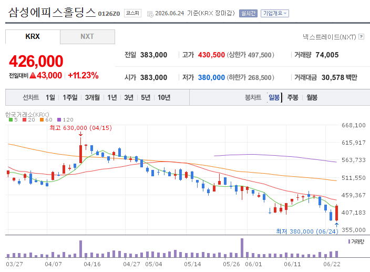Select the 3개월 line chart period
This screenshot has height=272, width=370.
[92, 97]
